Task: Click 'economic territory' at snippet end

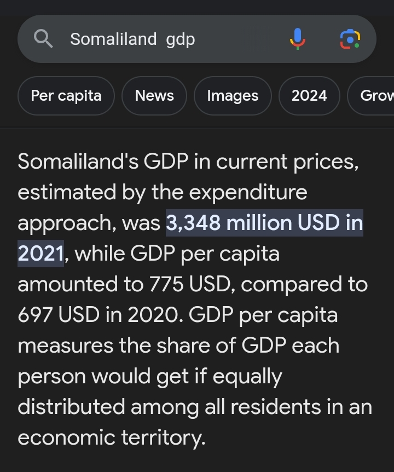Action: (x=112, y=438)
